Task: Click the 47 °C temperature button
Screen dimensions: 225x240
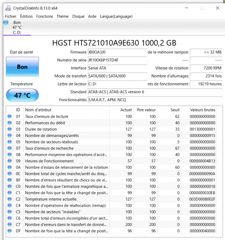Action: point(22,95)
